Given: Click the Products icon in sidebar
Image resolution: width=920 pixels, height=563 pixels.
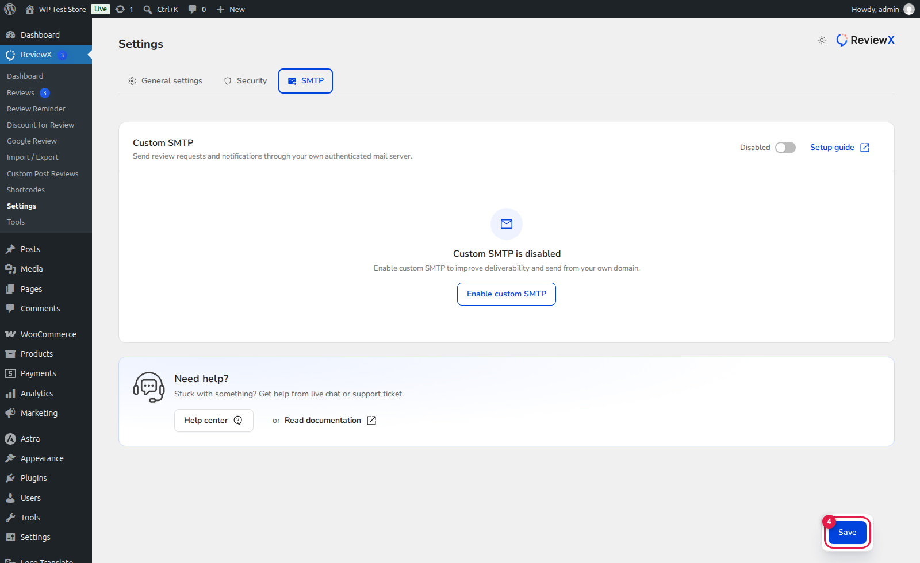Looking at the screenshot, I should (x=10, y=354).
